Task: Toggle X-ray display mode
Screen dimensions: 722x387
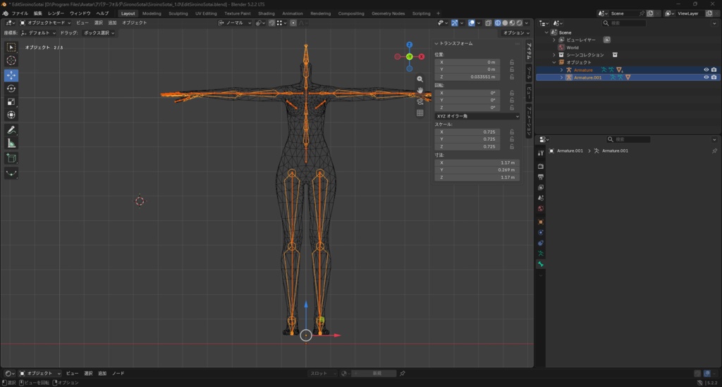Action: tap(488, 23)
